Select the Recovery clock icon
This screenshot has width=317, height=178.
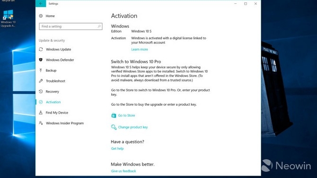pyautogui.click(x=41, y=92)
